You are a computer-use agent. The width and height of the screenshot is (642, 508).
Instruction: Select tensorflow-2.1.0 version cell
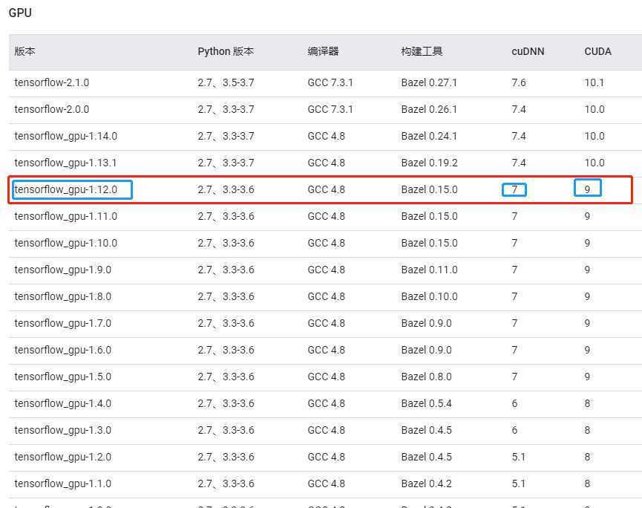click(52, 82)
